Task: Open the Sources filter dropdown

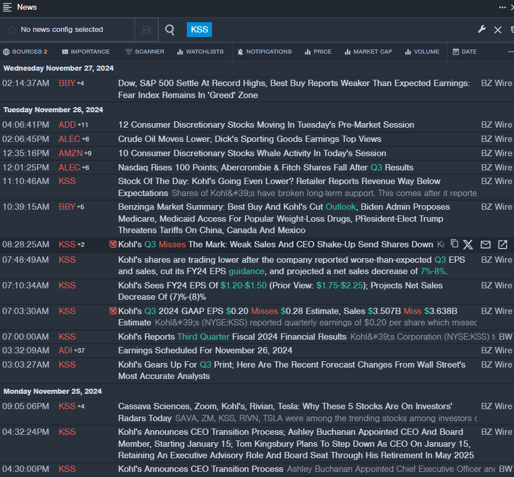Action: tap(25, 52)
